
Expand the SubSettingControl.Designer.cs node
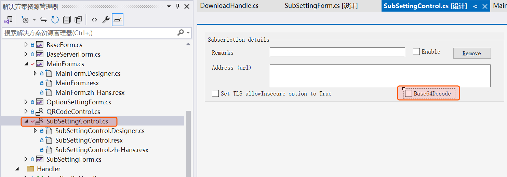(35, 131)
